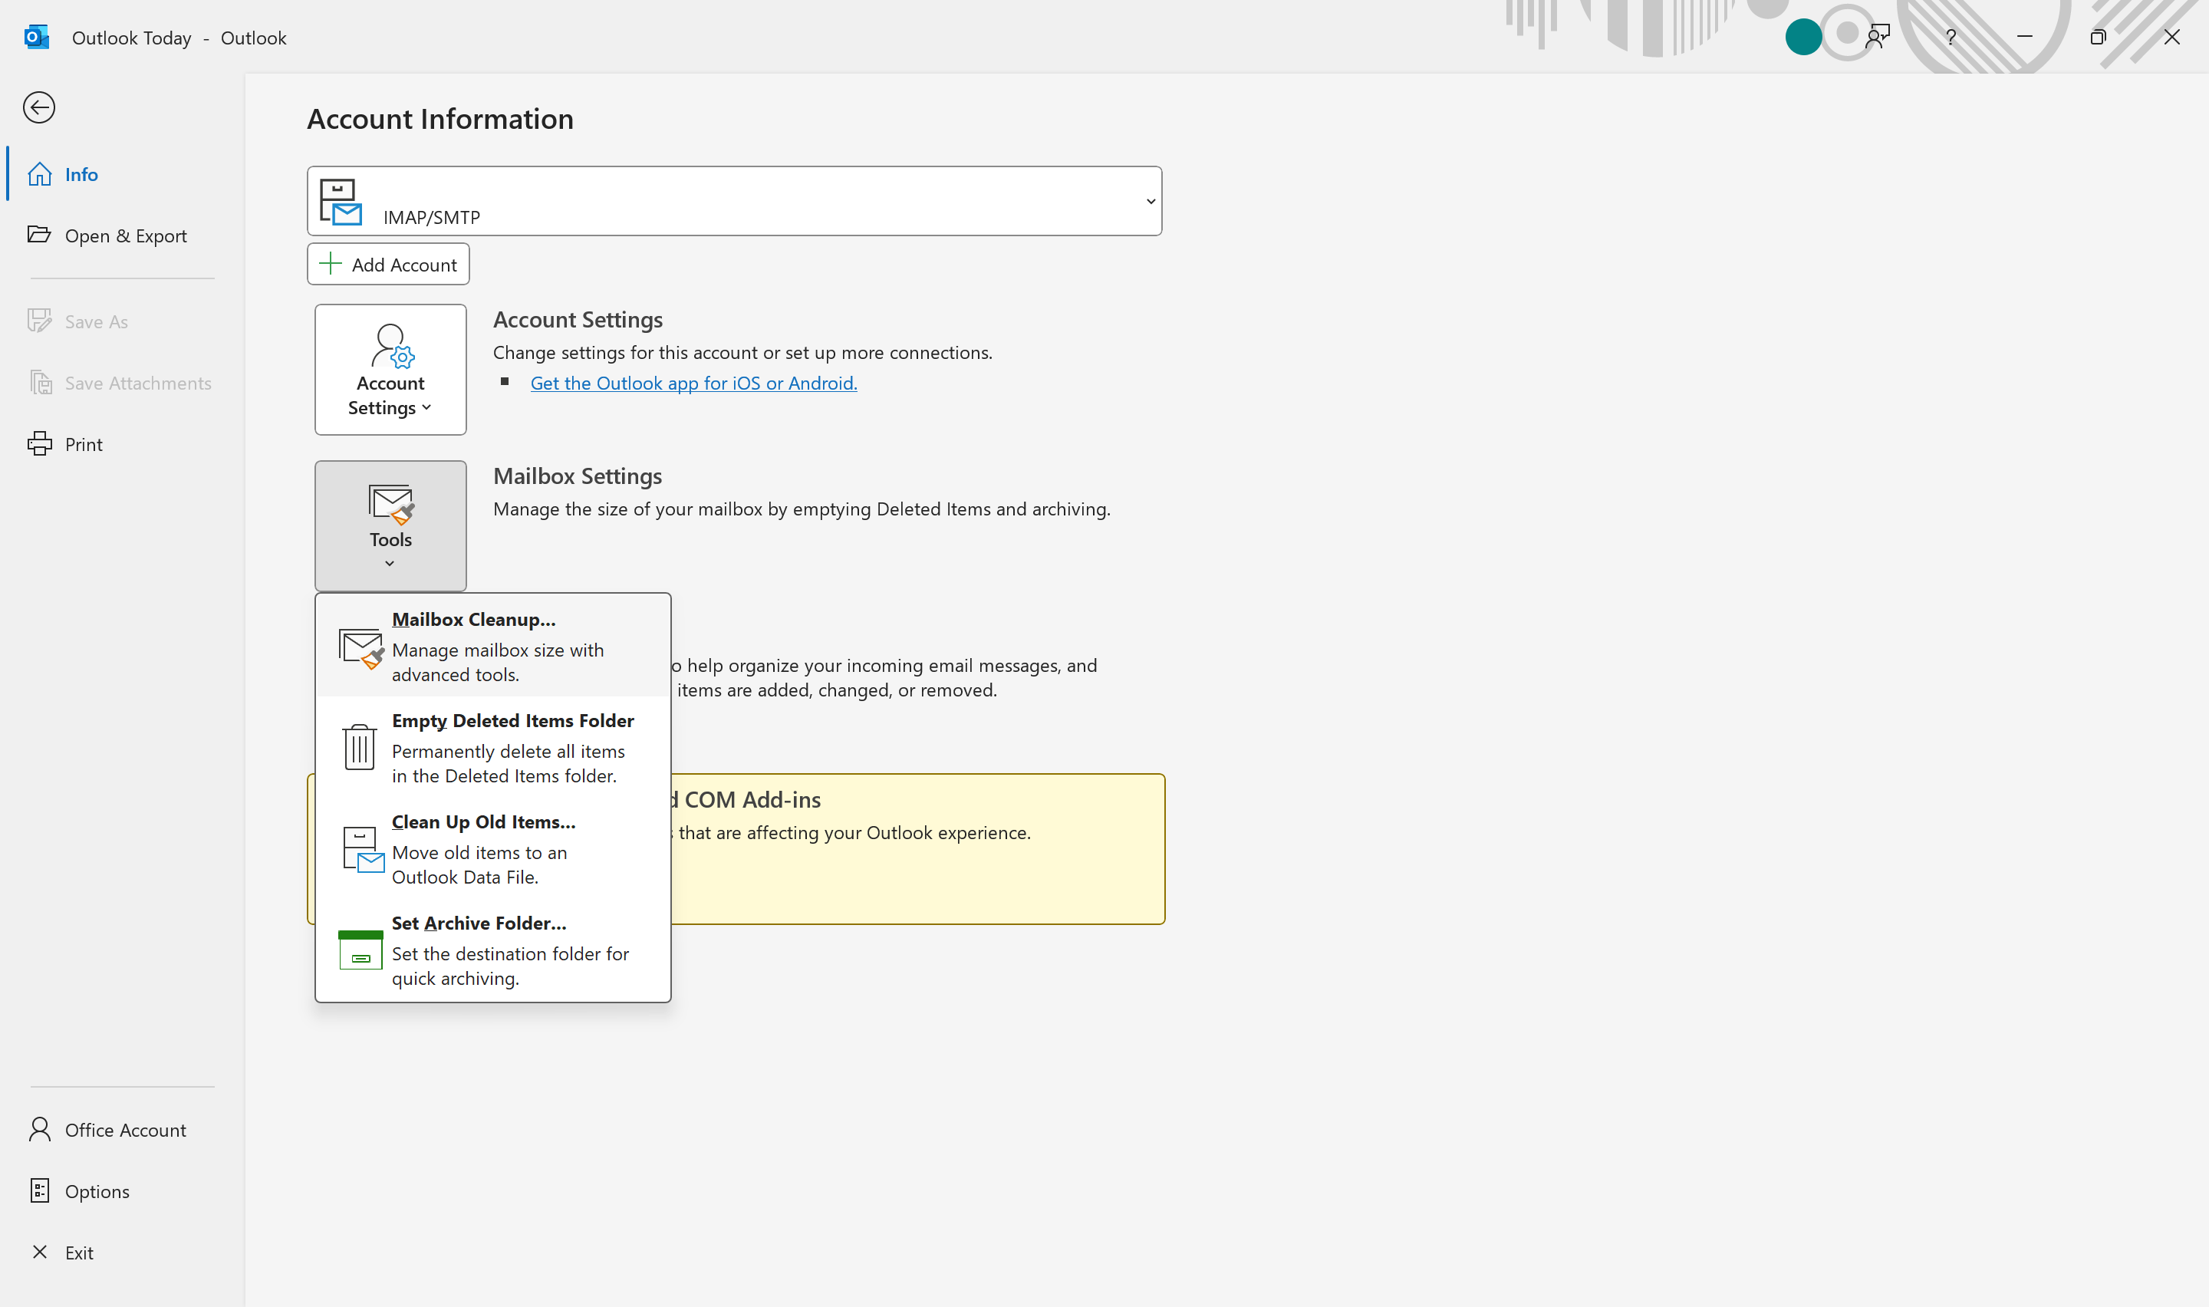Minimize the Outlook window
Screen dimensions: 2209x1307
pos(2025,37)
